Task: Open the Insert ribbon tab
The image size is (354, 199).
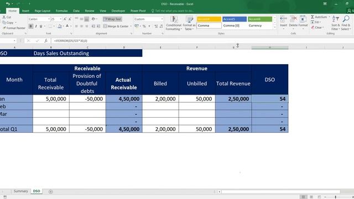Action: [x=25, y=11]
